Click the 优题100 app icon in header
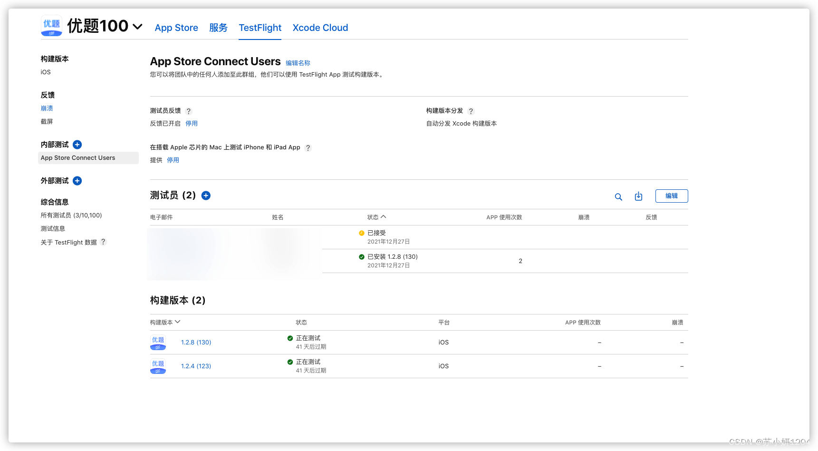Screen dimensions: 818x451 [x=51, y=26]
